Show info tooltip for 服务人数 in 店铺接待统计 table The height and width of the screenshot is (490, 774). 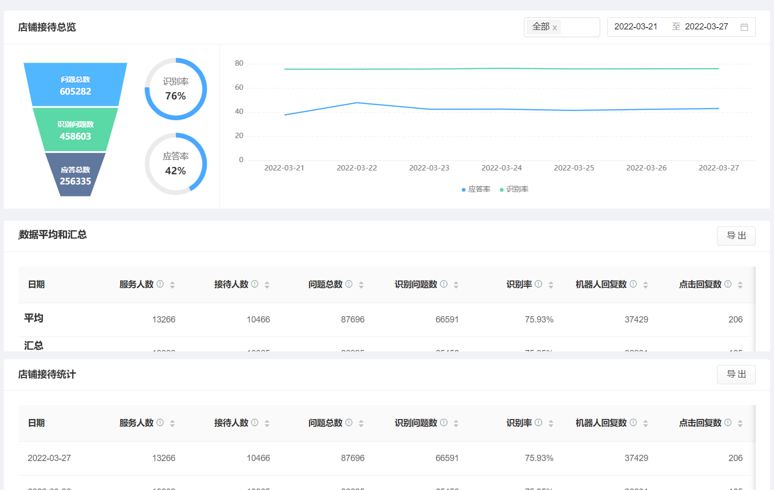(160, 422)
